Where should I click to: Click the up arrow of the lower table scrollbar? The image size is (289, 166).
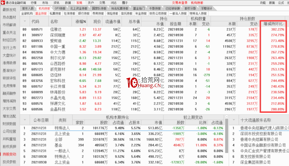tap(227, 117)
